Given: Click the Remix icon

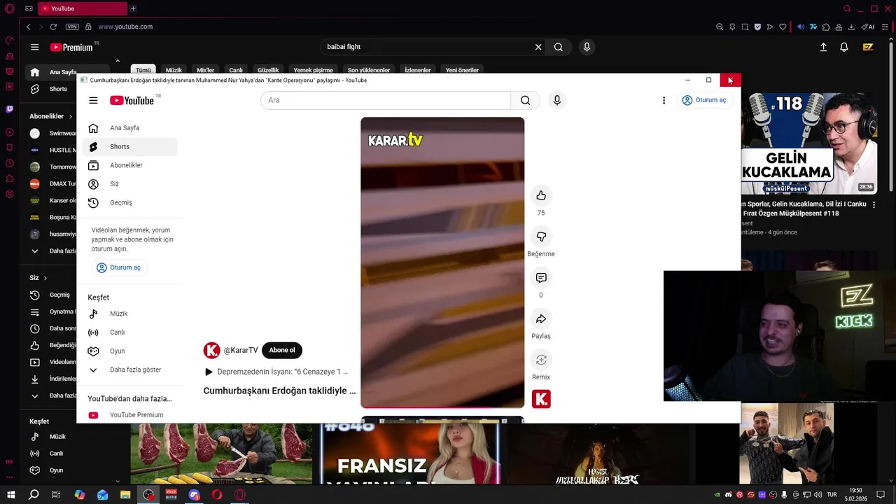Looking at the screenshot, I should coord(541,360).
